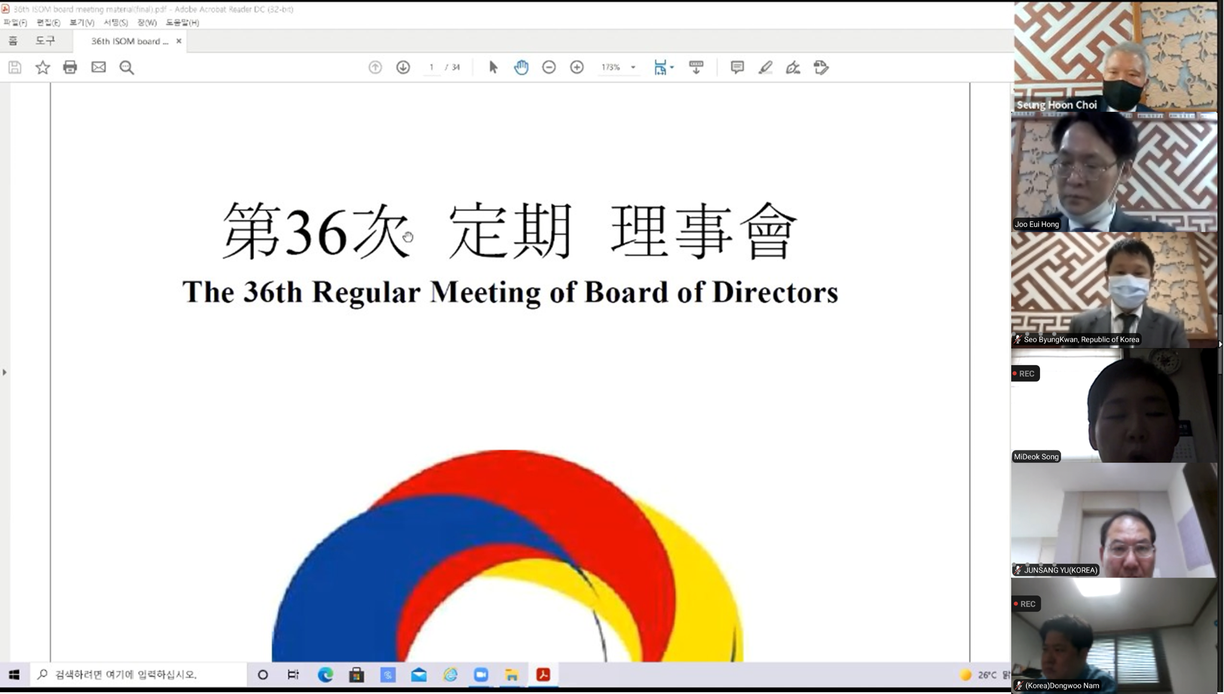Switch to the 도구 tab
This screenshot has height=694, width=1224.
coord(45,41)
